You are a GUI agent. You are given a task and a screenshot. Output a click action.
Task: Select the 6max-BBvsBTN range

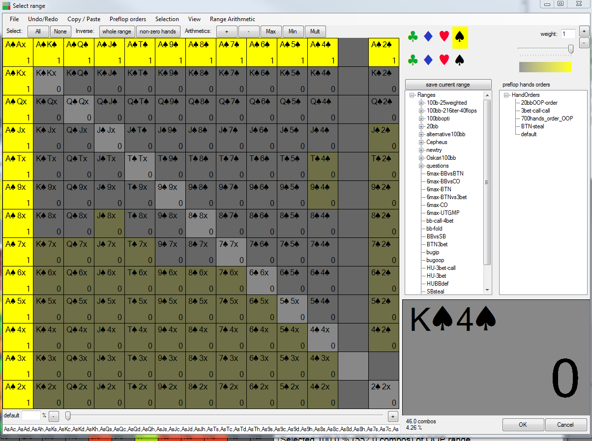coord(445,174)
